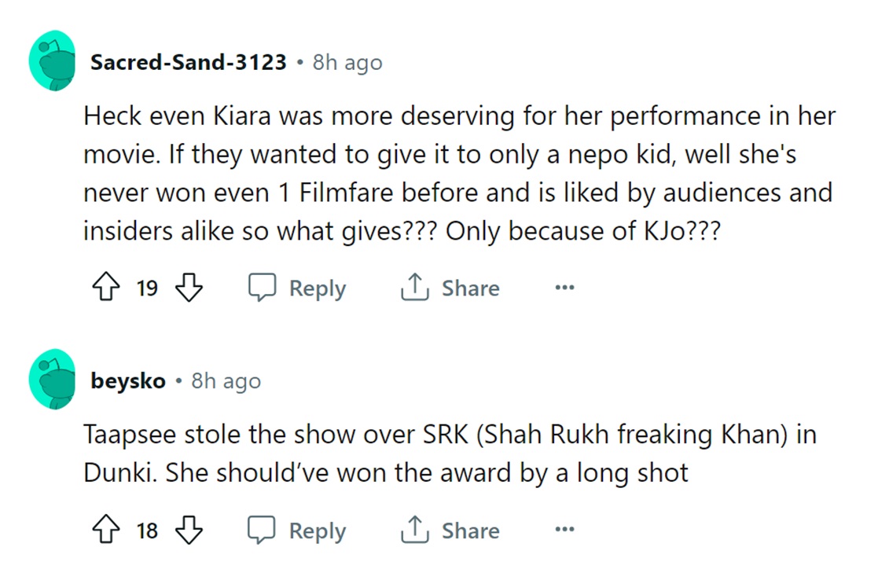The width and height of the screenshot is (878, 569).
Task: Open more options on Sacred-Sand-3123's comment
Action: (564, 288)
